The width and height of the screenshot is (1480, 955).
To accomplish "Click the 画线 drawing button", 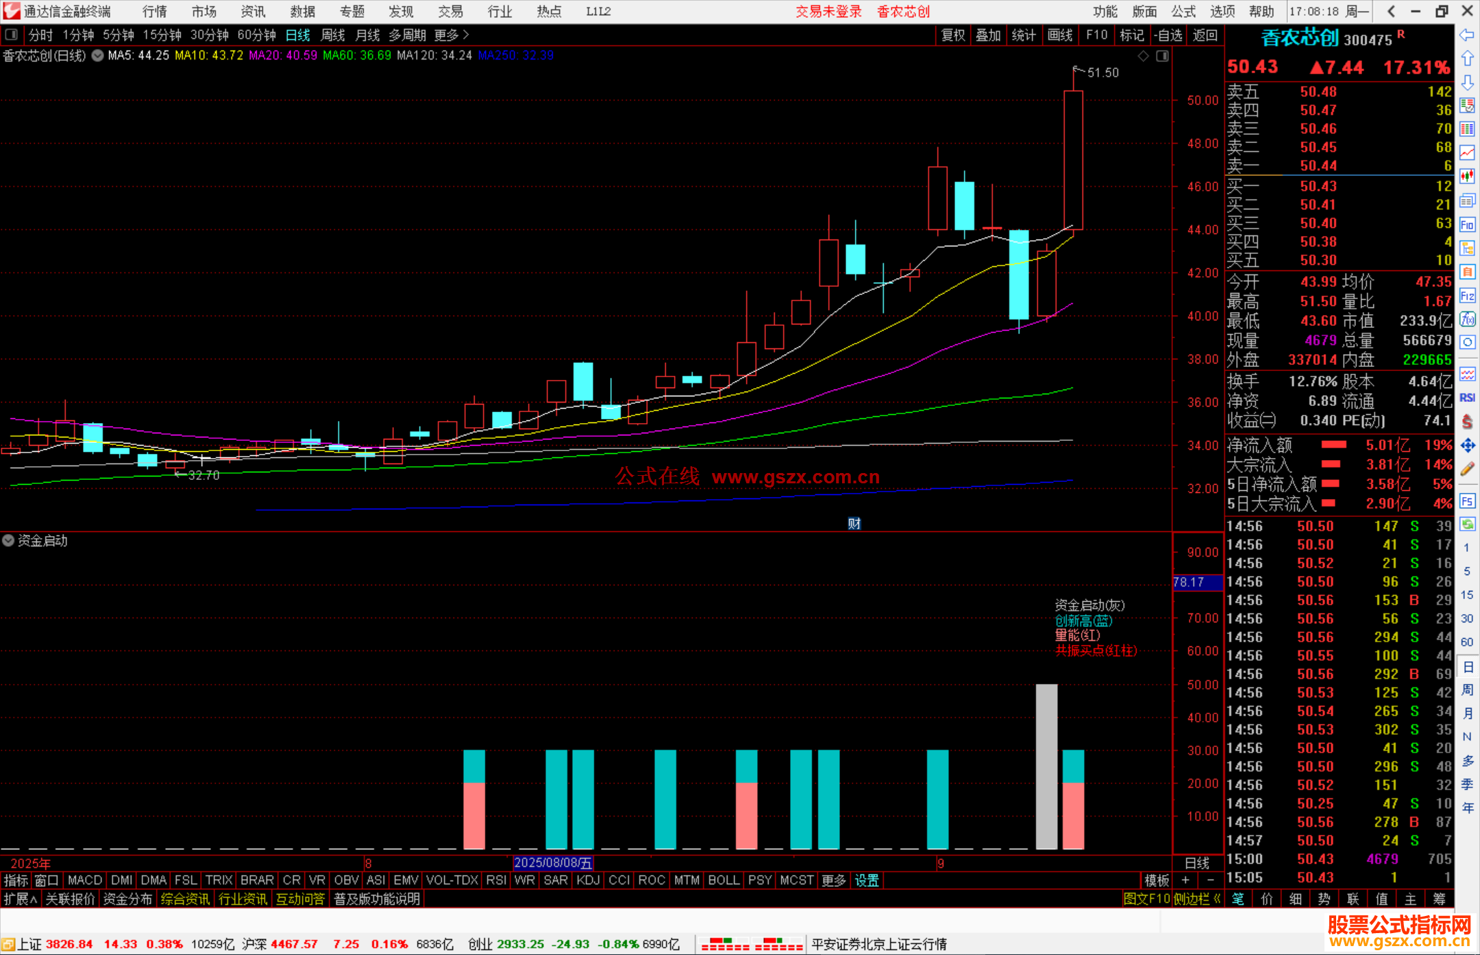I will (x=1060, y=35).
